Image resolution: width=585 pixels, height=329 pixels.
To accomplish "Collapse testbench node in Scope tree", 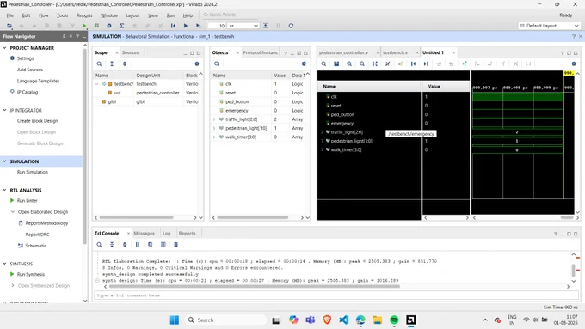I will (96, 84).
